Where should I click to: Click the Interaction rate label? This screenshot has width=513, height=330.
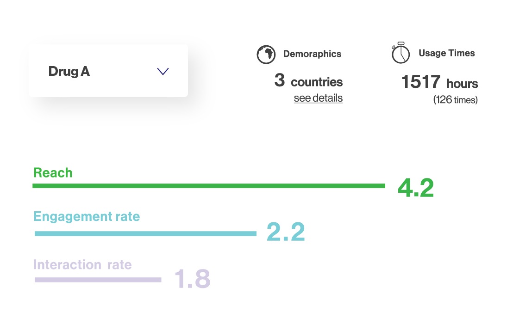[x=82, y=265]
